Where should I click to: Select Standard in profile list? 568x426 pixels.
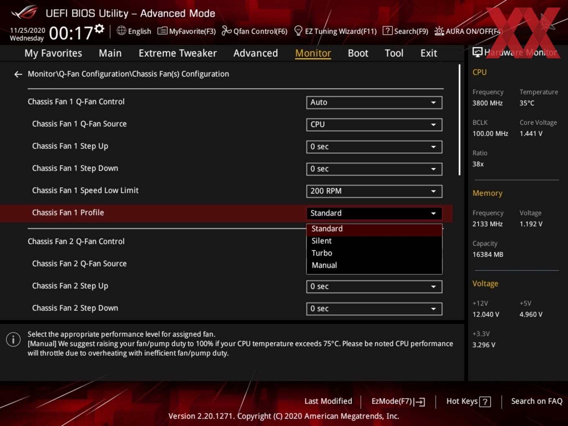[374, 229]
